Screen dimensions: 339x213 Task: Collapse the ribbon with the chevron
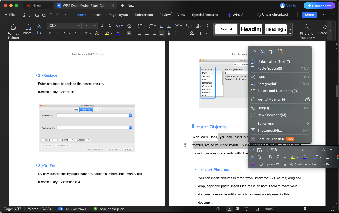tap(333, 15)
